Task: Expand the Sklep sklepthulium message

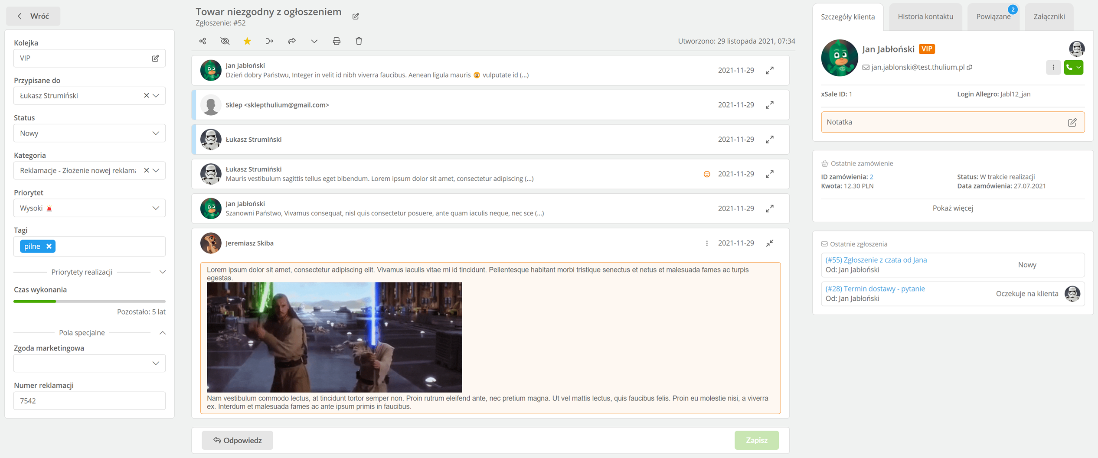Action: click(769, 105)
